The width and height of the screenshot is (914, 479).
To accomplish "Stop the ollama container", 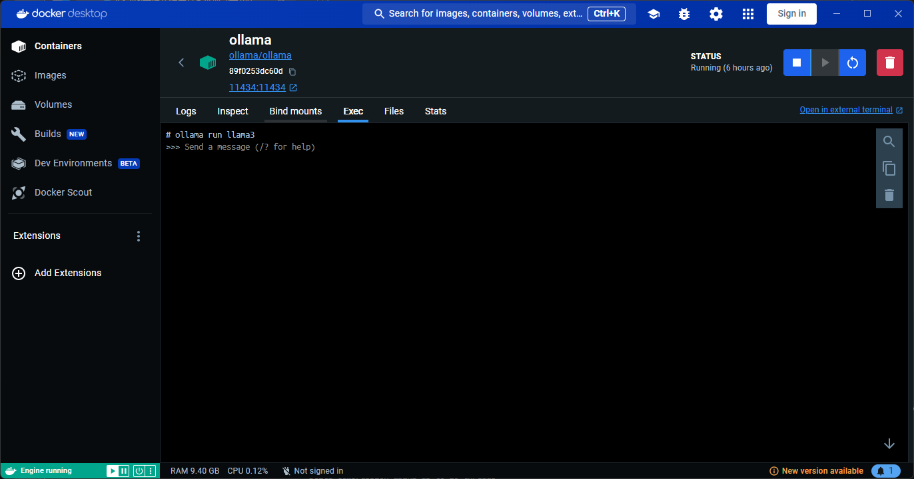I will [x=797, y=63].
